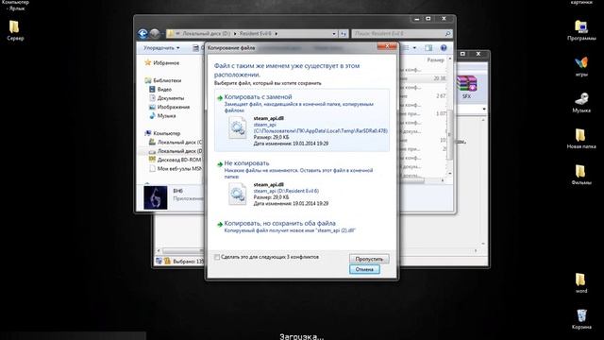Click the Отмена button in the copy dialog

pos(364,269)
